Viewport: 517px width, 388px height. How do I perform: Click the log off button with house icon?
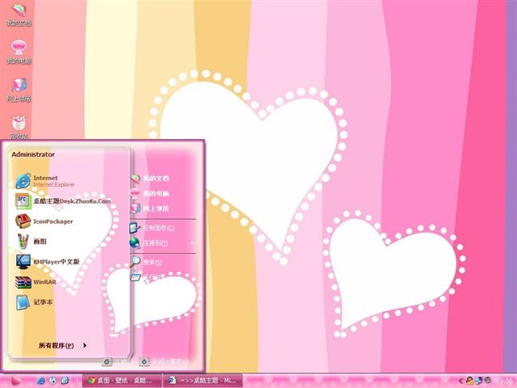107,361
